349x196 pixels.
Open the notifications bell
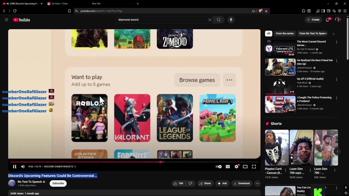(x=327, y=20)
